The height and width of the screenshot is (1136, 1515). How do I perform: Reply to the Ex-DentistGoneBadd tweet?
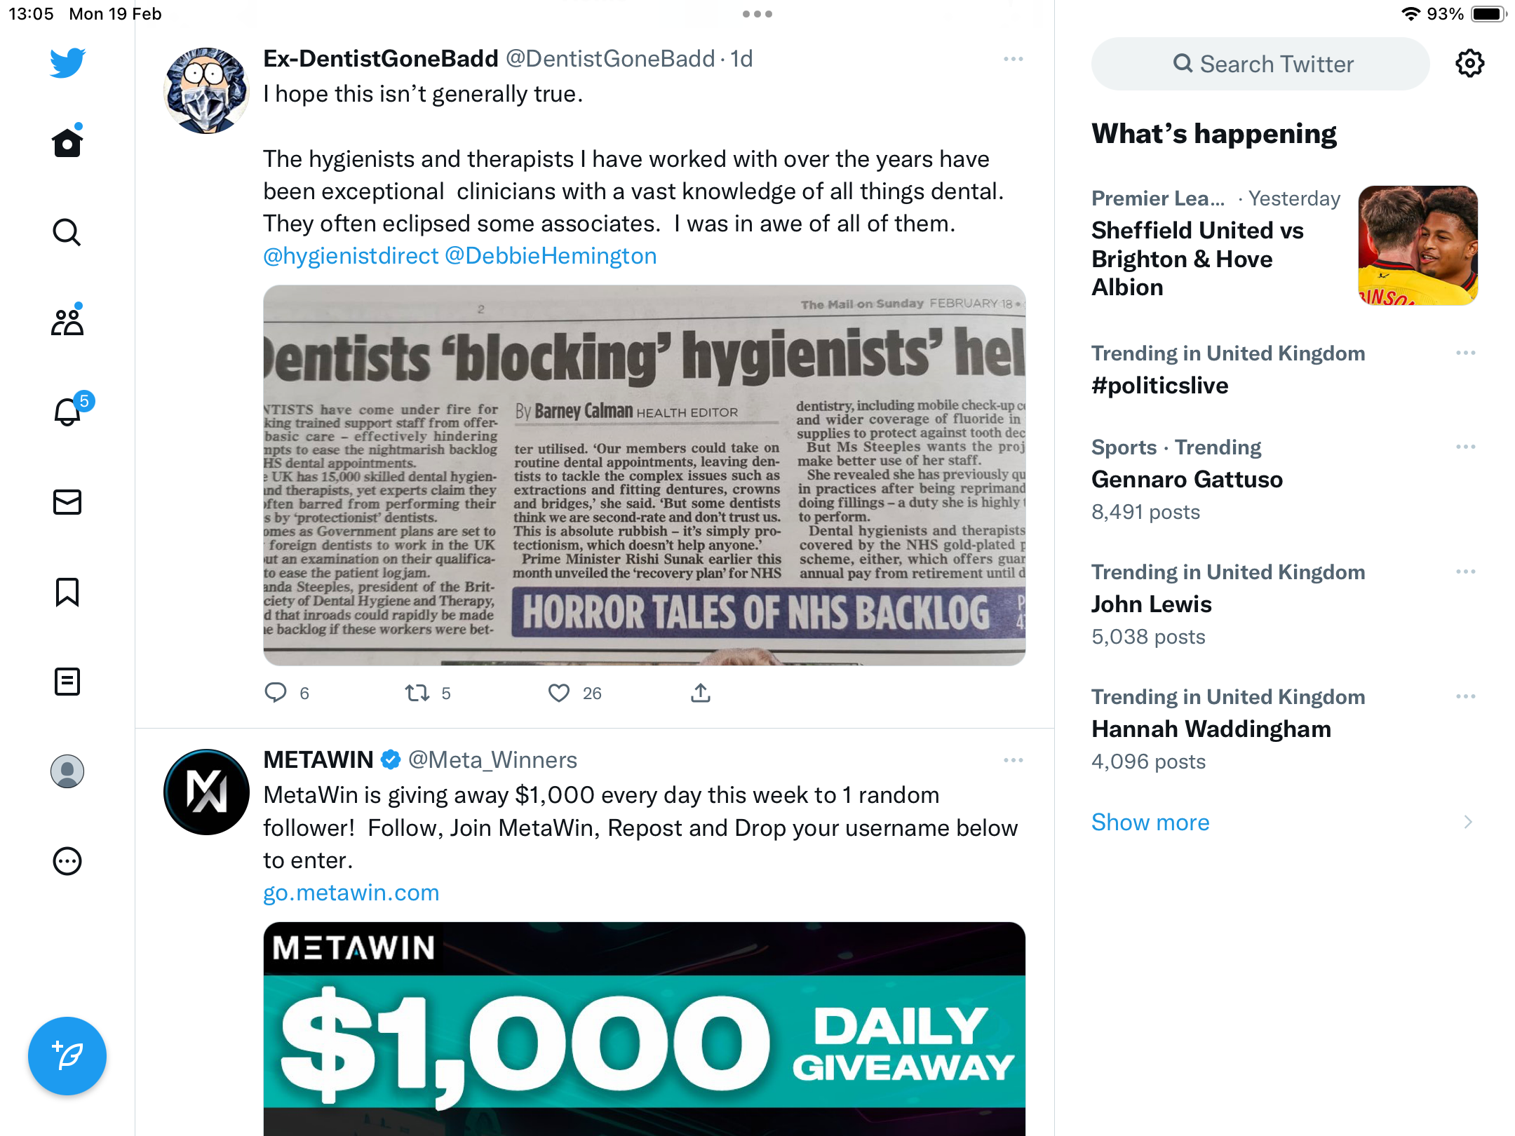pyautogui.click(x=276, y=693)
